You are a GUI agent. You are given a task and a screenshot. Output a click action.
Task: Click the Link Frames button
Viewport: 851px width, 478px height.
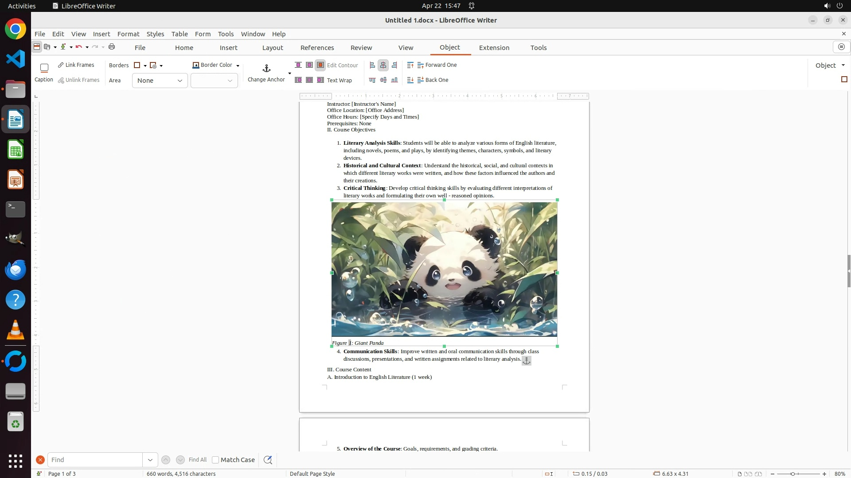pyautogui.click(x=76, y=65)
